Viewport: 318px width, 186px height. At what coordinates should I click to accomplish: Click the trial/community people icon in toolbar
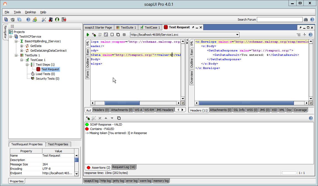coord(35,20)
